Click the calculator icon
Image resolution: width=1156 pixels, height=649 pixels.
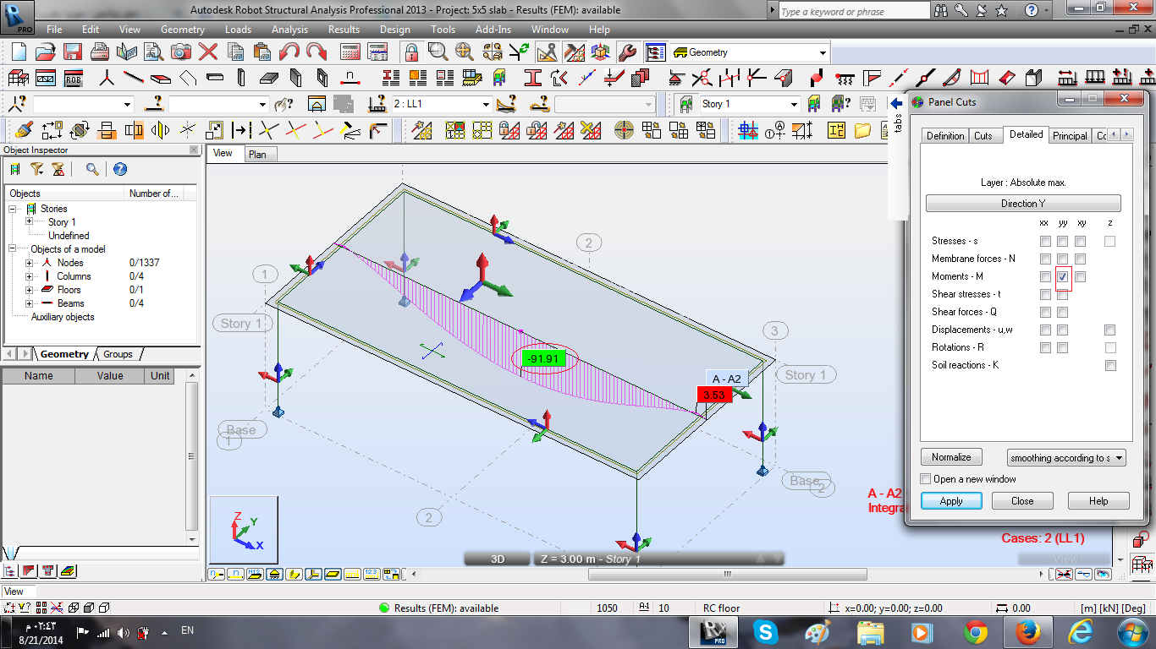coord(350,52)
